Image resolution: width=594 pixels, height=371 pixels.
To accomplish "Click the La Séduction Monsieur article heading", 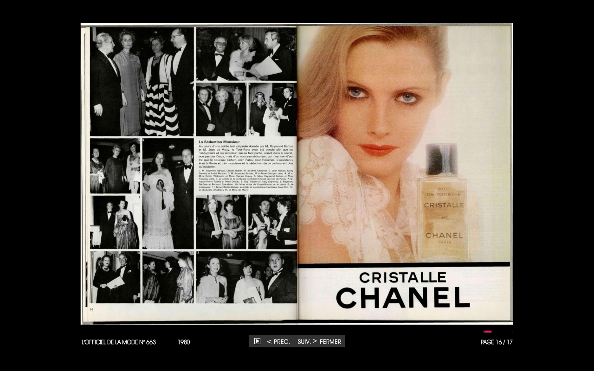I will pyautogui.click(x=219, y=141).
